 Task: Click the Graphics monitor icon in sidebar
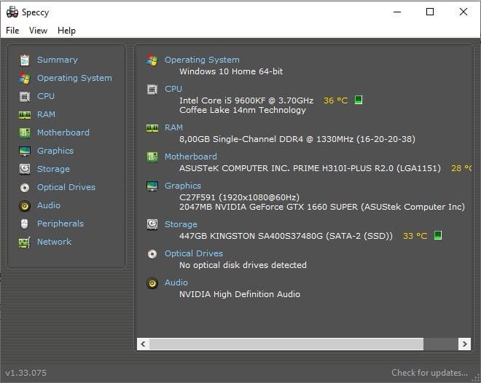(x=25, y=151)
